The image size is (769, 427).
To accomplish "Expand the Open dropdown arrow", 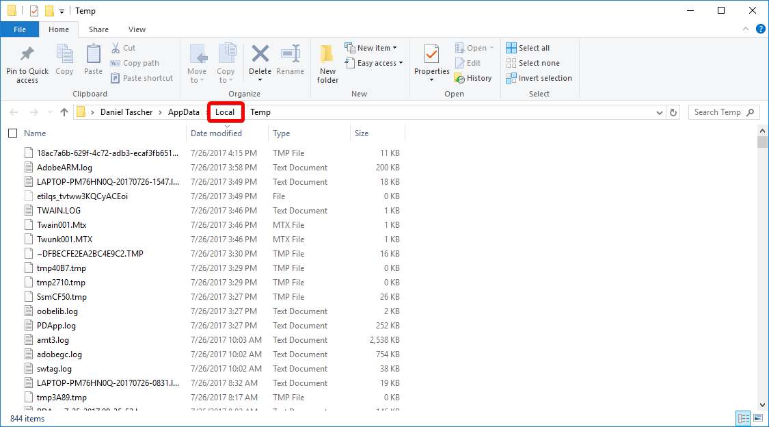I will click(x=492, y=48).
